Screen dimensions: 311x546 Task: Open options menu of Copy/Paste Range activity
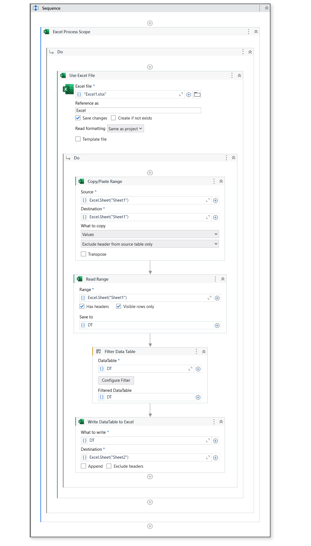pos(214,181)
